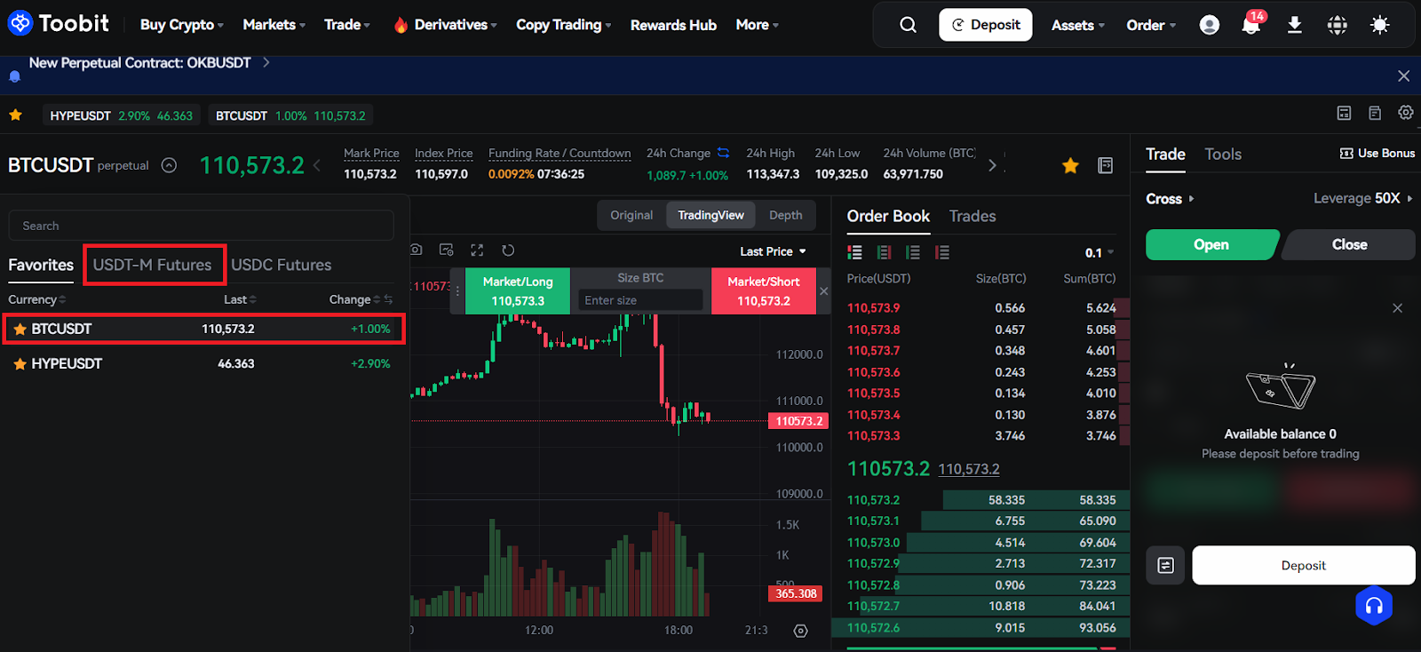Viewport: 1421px width, 652px height.
Task: Toggle the dark/light theme sun icon
Action: (x=1379, y=25)
